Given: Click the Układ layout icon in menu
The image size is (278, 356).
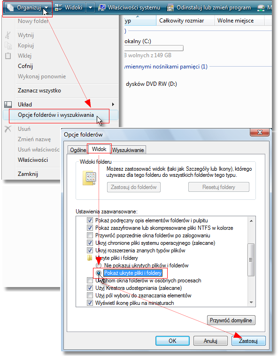Looking at the screenshot, I should coord(8,105).
